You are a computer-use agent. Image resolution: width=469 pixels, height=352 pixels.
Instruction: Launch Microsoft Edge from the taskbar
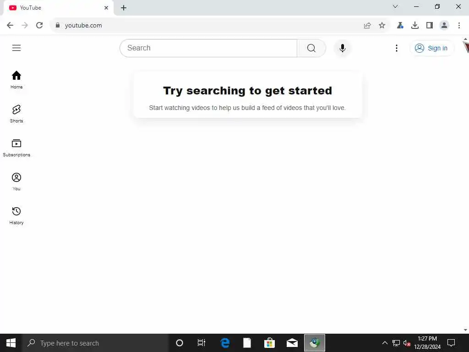pyautogui.click(x=225, y=343)
